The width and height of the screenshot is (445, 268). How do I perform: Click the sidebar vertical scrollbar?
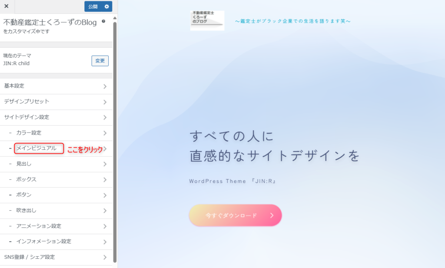click(x=115, y=142)
